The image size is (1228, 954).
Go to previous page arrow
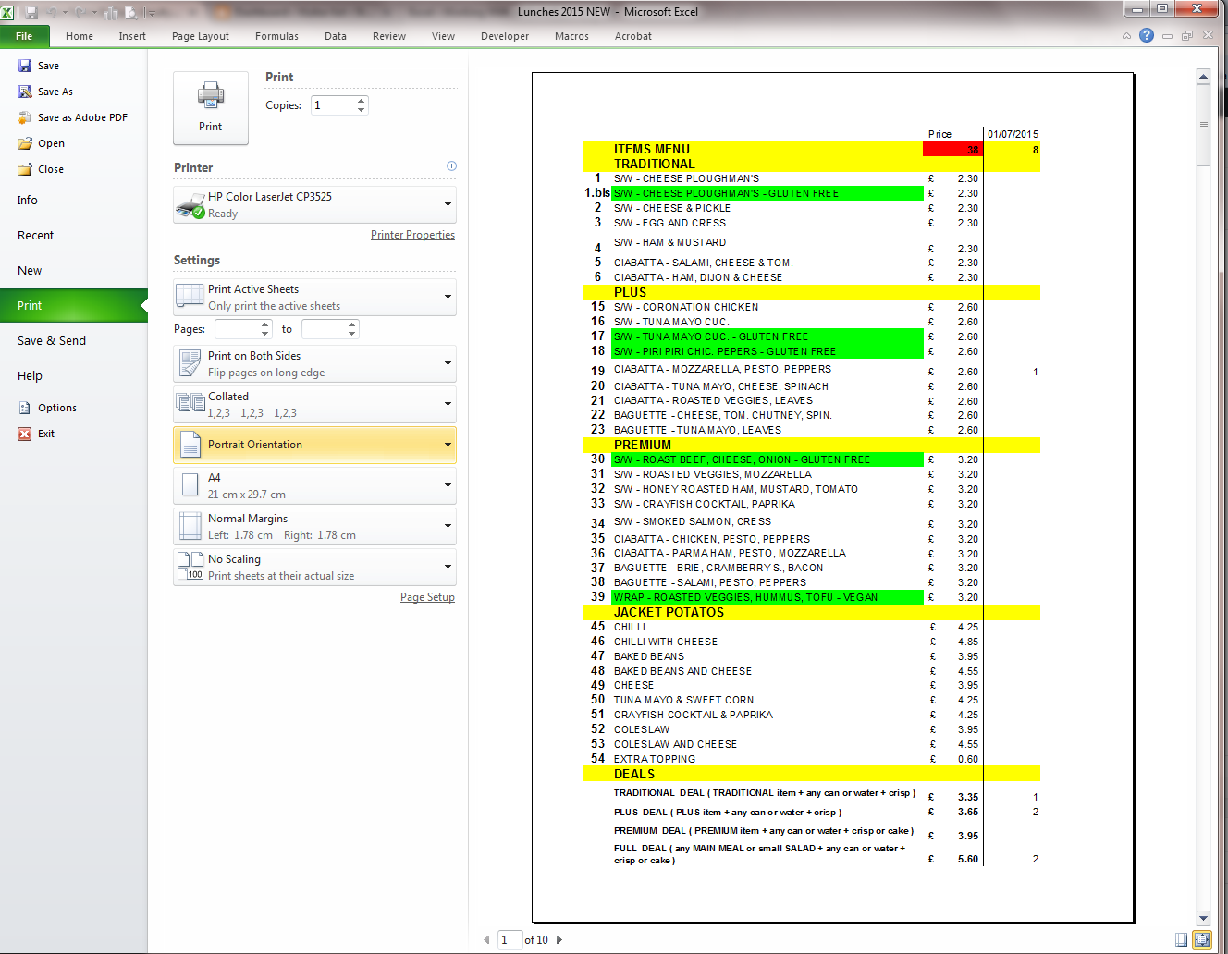click(x=486, y=940)
